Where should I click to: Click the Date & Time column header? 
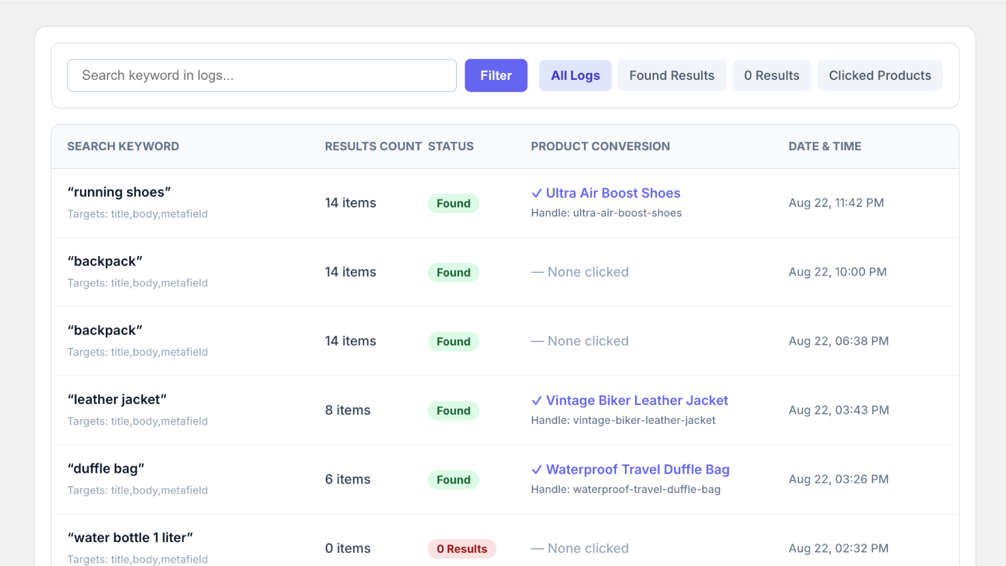click(825, 147)
